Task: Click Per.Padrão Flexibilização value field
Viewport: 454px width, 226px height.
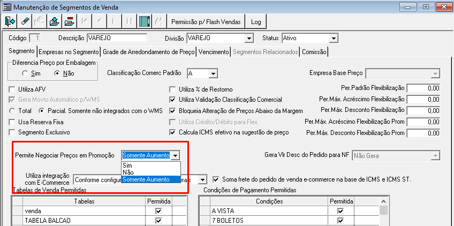Action: click(423, 89)
